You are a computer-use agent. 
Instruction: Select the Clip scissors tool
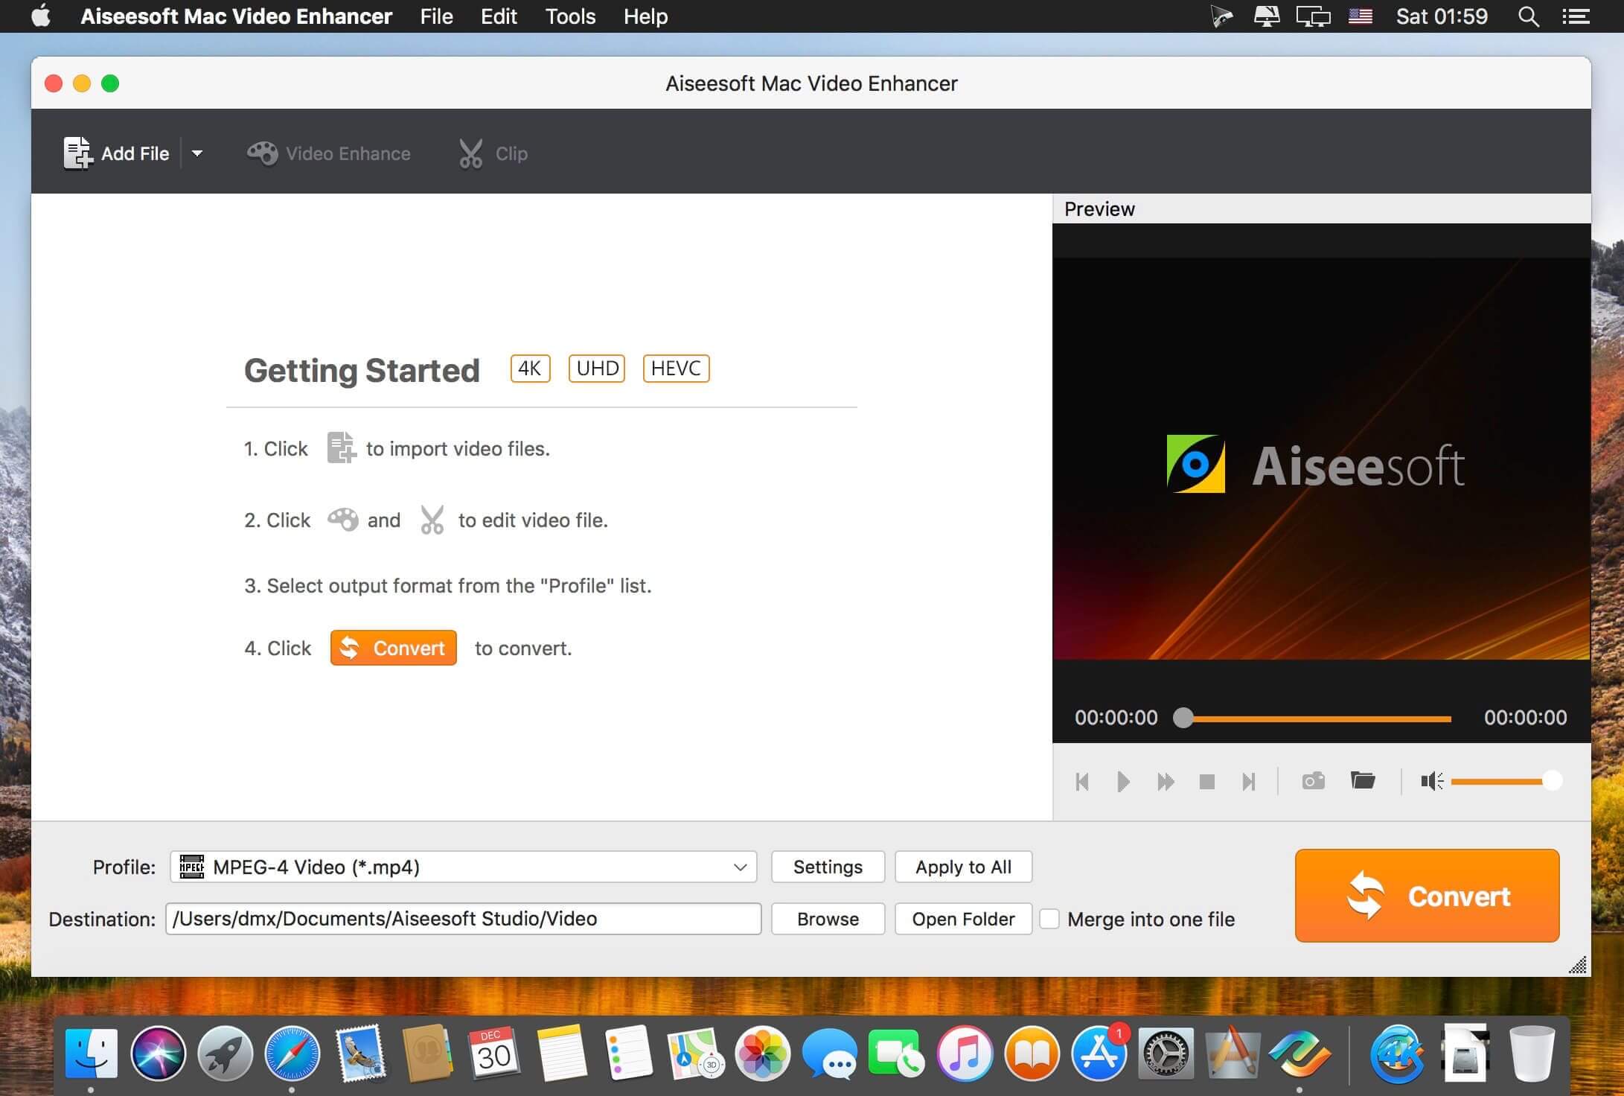coord(493,153)
